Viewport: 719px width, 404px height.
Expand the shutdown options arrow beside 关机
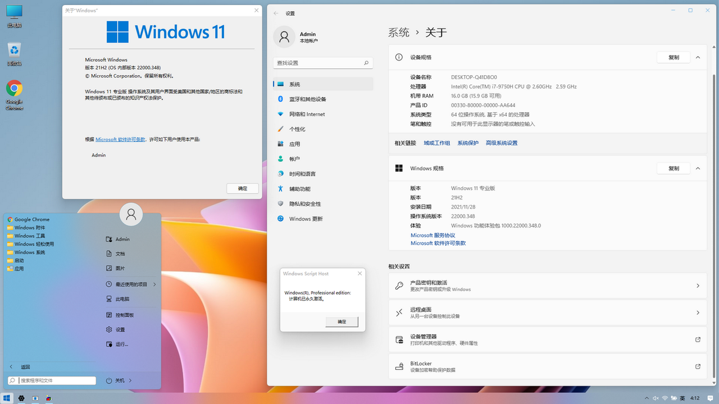coord(130,380)
